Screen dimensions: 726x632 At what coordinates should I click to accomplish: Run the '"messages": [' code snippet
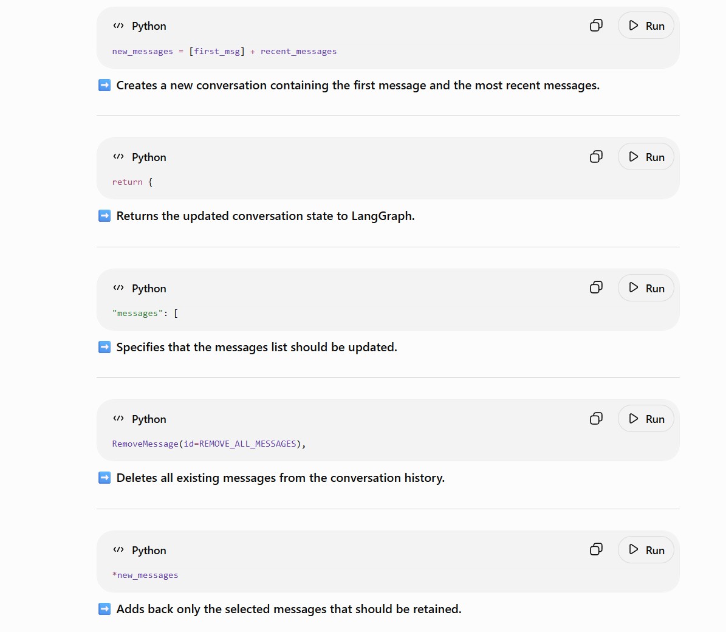(645, 287)
